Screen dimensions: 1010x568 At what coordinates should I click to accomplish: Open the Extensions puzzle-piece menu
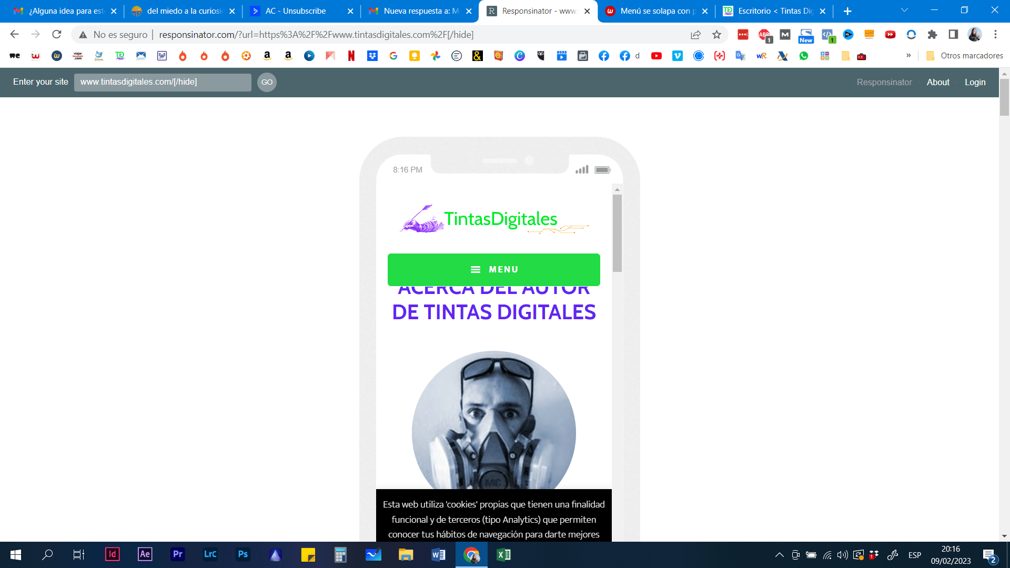click(932, 35)
